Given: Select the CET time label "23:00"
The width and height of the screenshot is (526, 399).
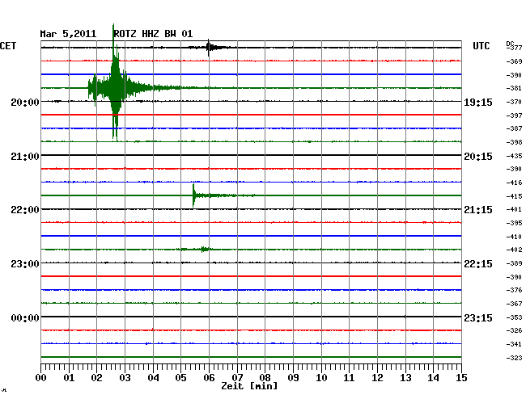Looking at the screenshot, I should (25, 264).
